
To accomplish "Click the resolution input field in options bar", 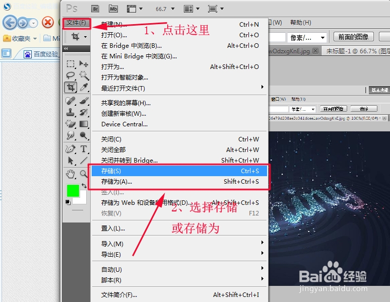I will coord(277,38).
